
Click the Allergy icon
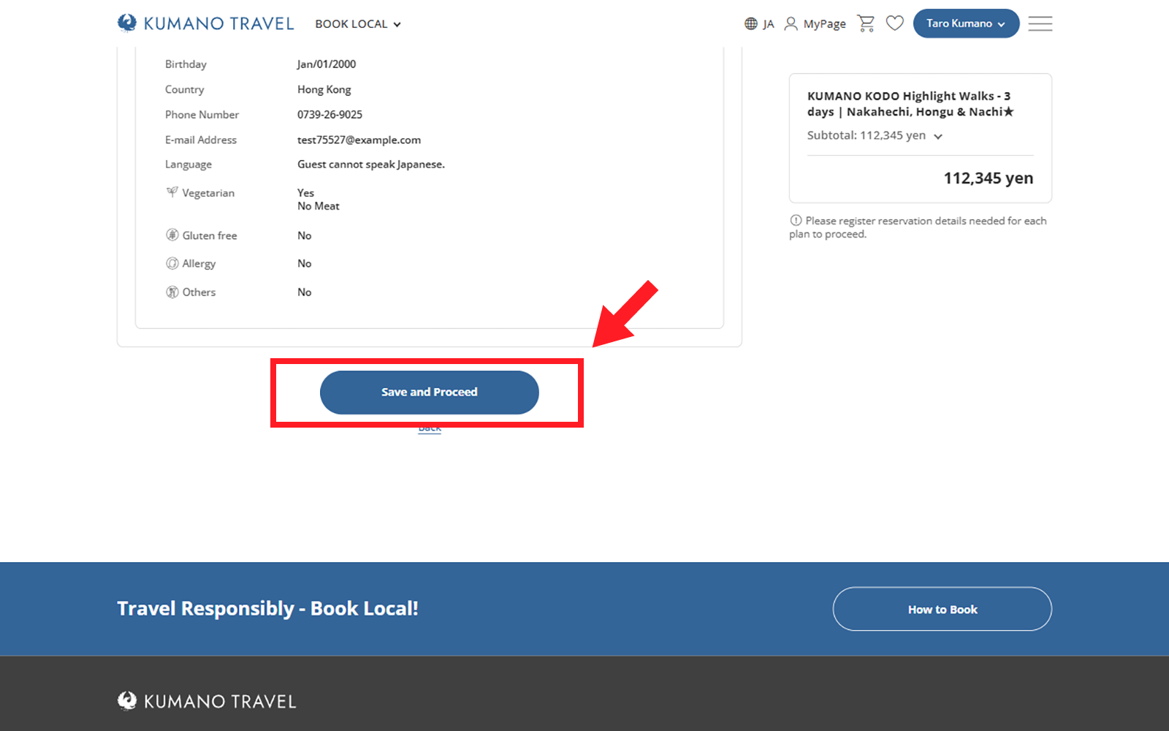click(x=172, y=263)
